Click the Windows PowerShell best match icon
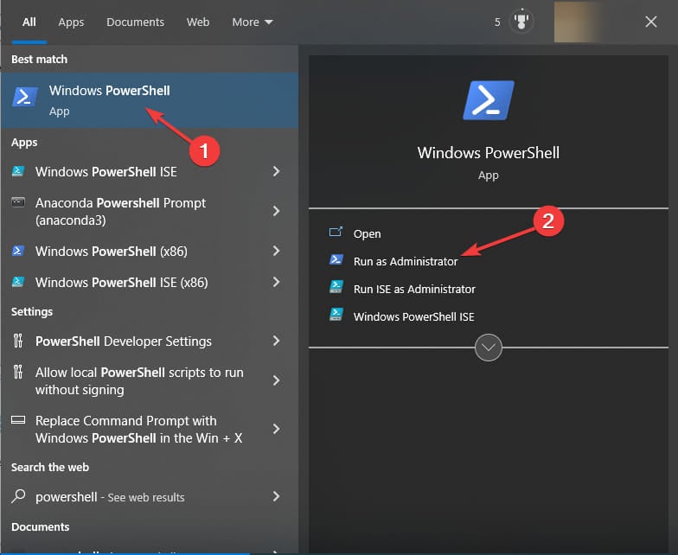The image size is (678, 555). 25,97
